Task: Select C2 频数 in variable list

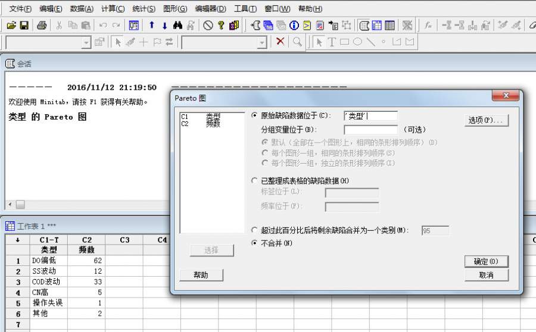Action: coord(201,124)
